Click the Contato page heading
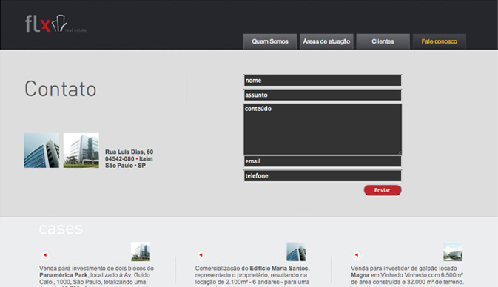The height and width of the screenshot is (287, 498). [61, 89]
